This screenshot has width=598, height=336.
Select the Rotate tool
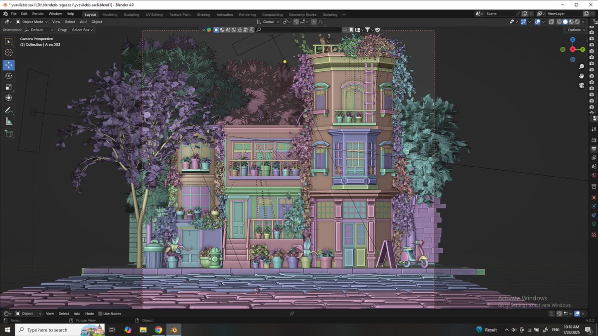click(x=9, y=76)
